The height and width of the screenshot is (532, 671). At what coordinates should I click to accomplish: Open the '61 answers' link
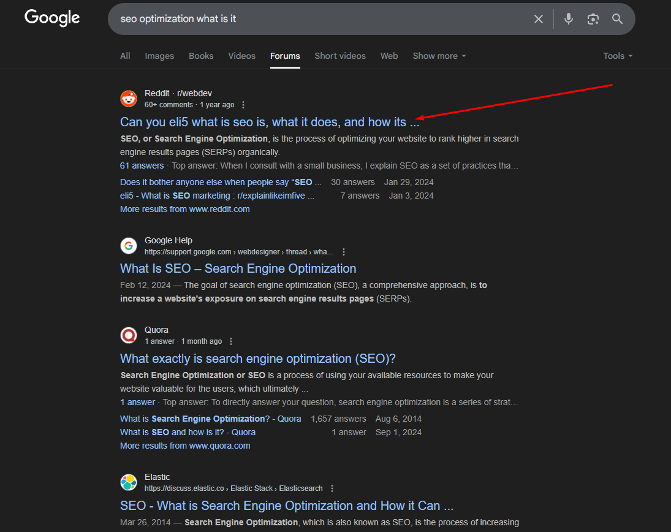click(142, 165)
